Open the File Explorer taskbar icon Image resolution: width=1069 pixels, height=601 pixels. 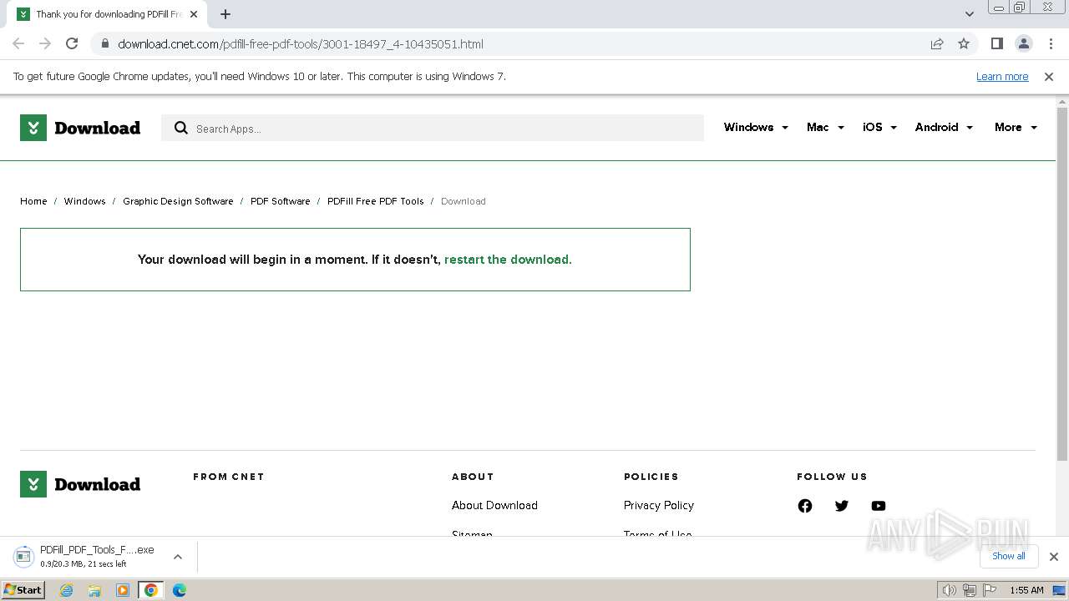point(94,590)
